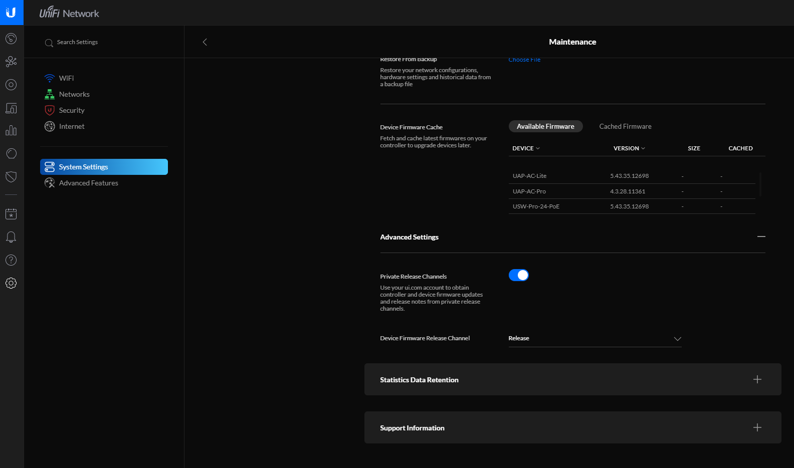Click the Ubiquiti logo icon
Image resolution: width=794 pixels, height=468 pixels.
(x=11, y=13)
